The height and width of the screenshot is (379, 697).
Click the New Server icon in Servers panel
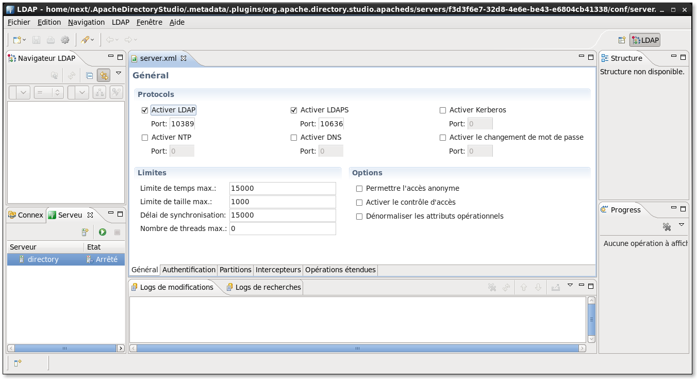coord(86,233)
